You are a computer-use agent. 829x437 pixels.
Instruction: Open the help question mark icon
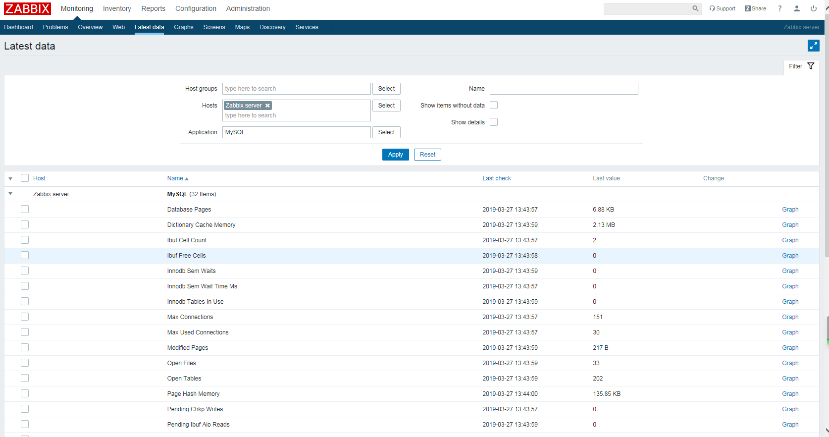tap(780, 8)
